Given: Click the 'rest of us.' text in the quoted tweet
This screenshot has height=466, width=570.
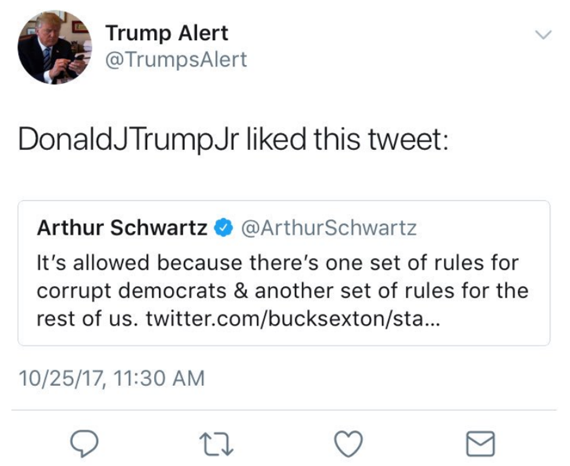Looking at the screenshot, I should [x=88, y=319].
